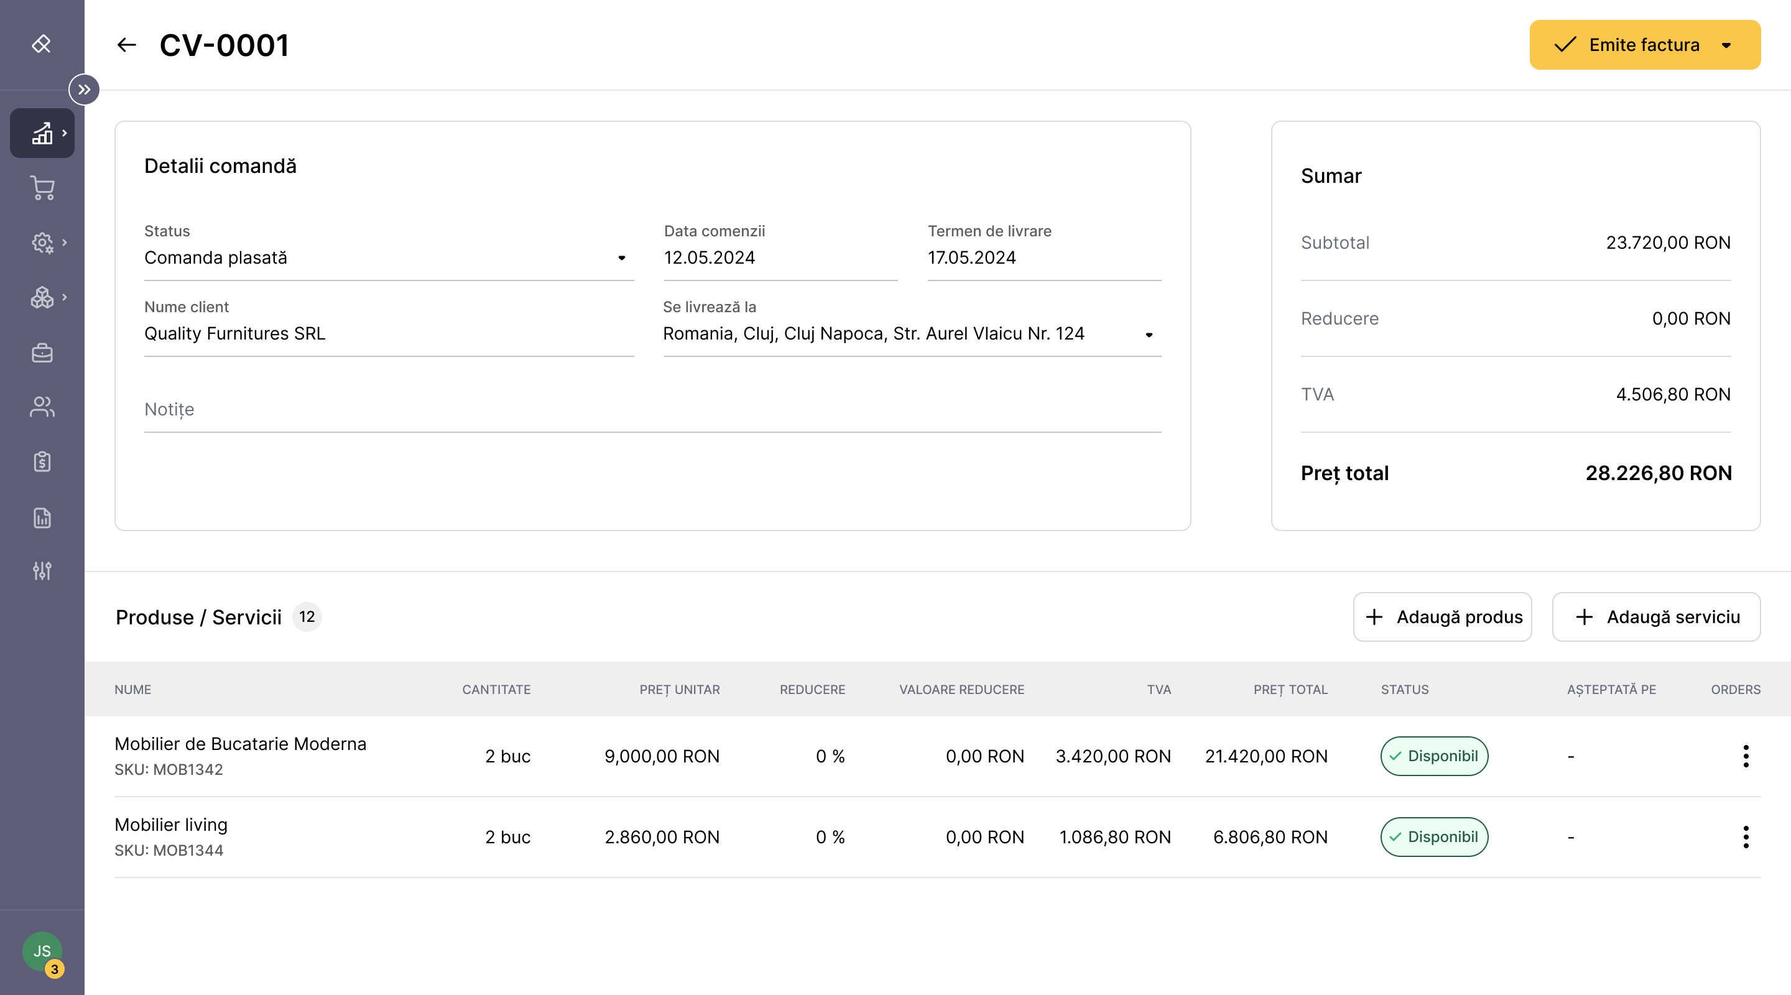Expand submenu chevron next to gear icon
The image size is (1791, 995).
pos(65,243)
